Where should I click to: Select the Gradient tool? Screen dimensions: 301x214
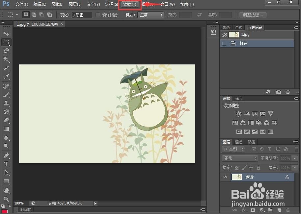tap(6, 129)
